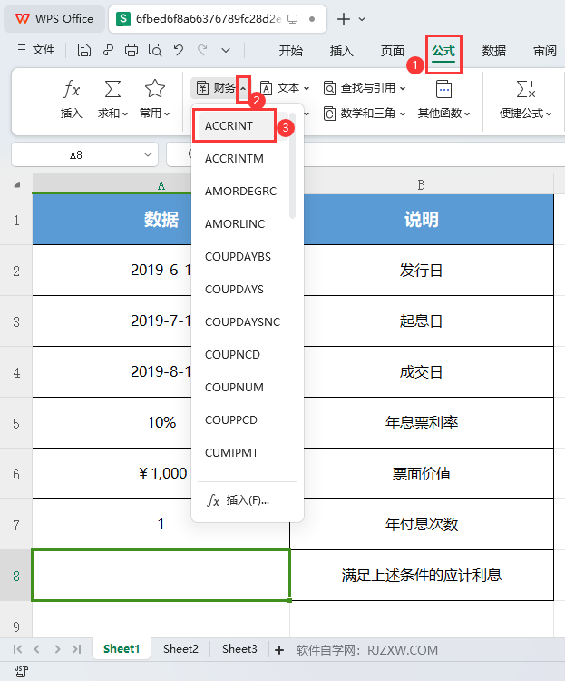Click the Save icon in quick toolbar
This screenshot has width=565, height=681.
point(84,50)
